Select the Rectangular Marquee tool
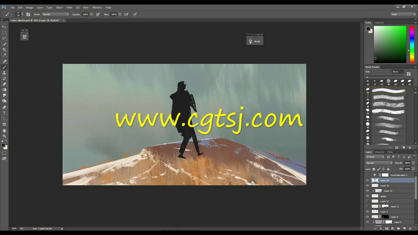 point(4,32)
